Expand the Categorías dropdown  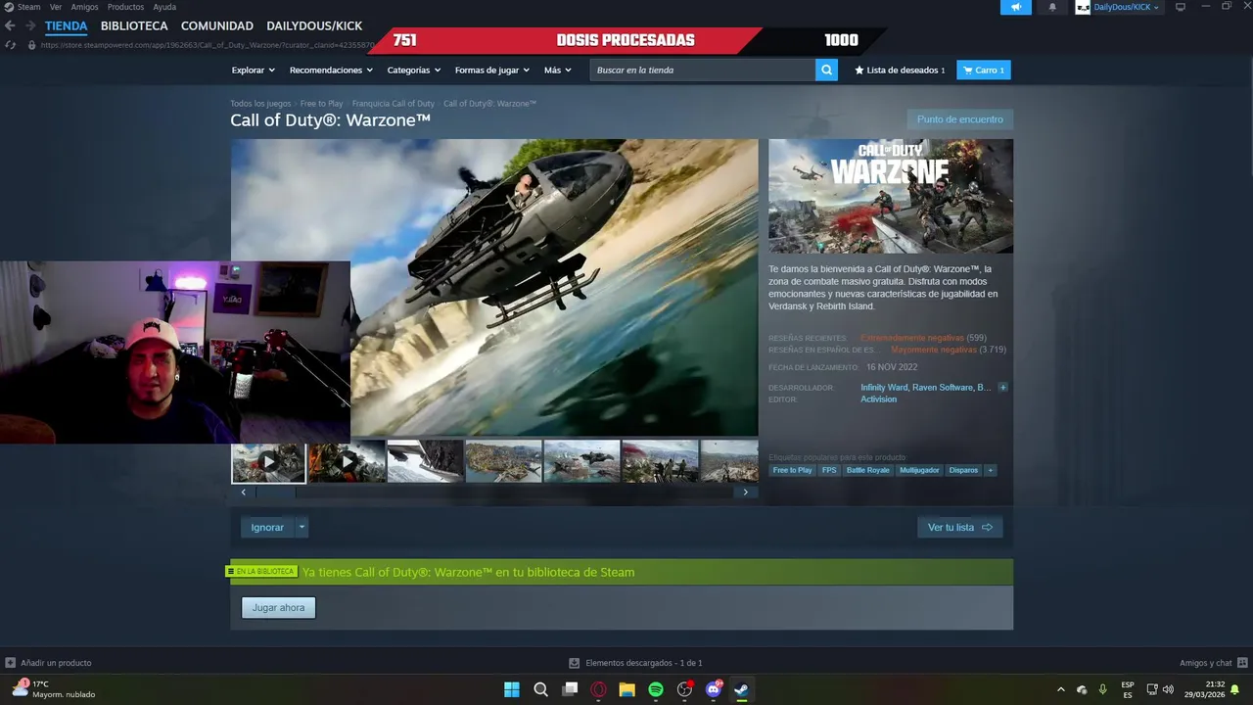click(x=413, y=70)
